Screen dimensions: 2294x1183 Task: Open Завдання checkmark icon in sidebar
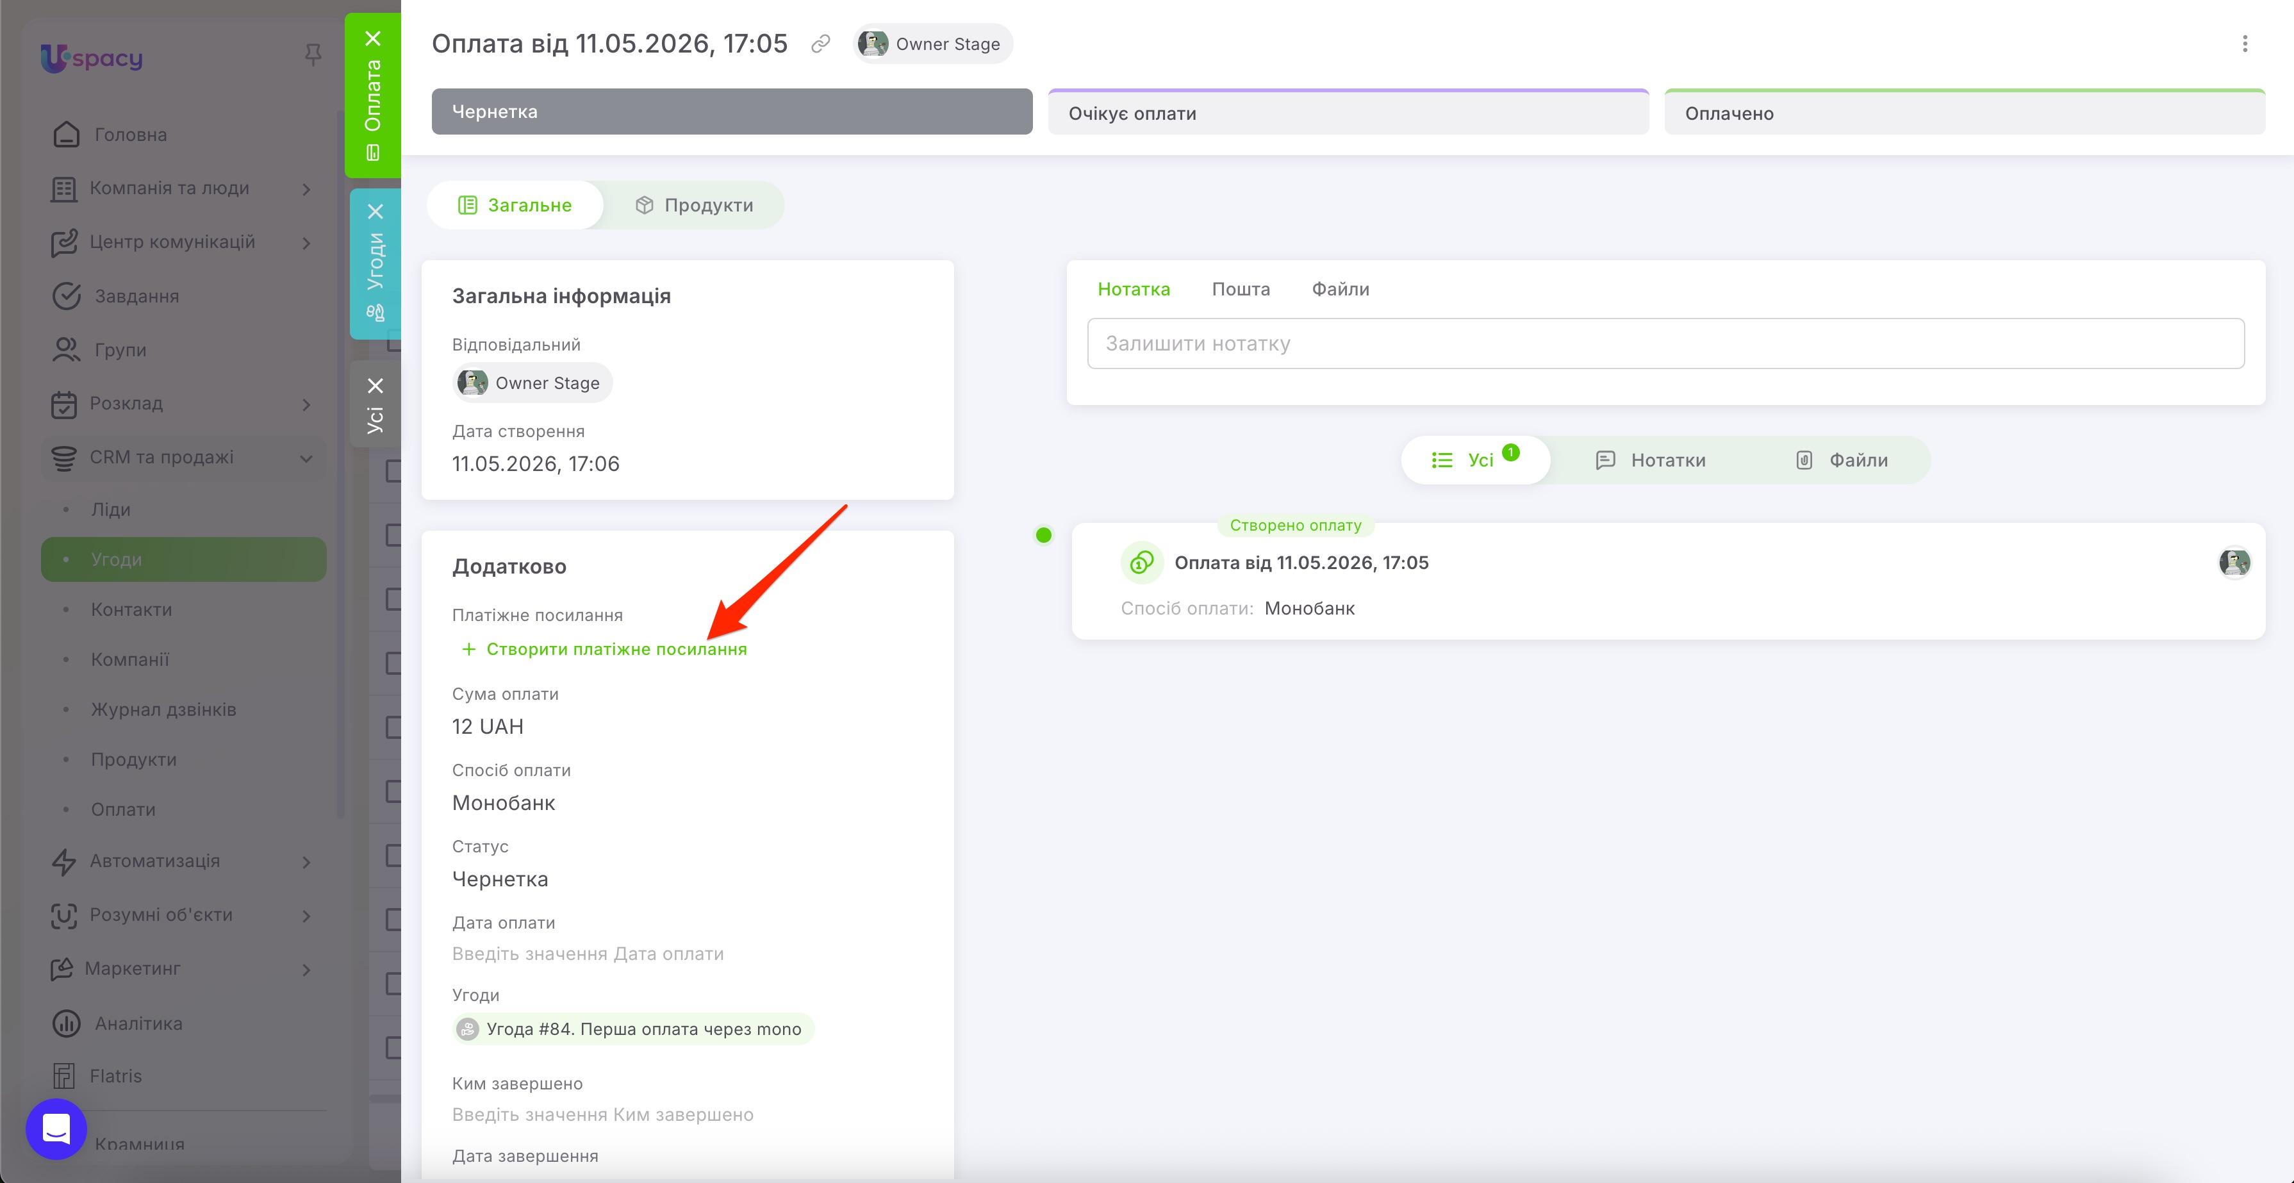pos(67,297)
